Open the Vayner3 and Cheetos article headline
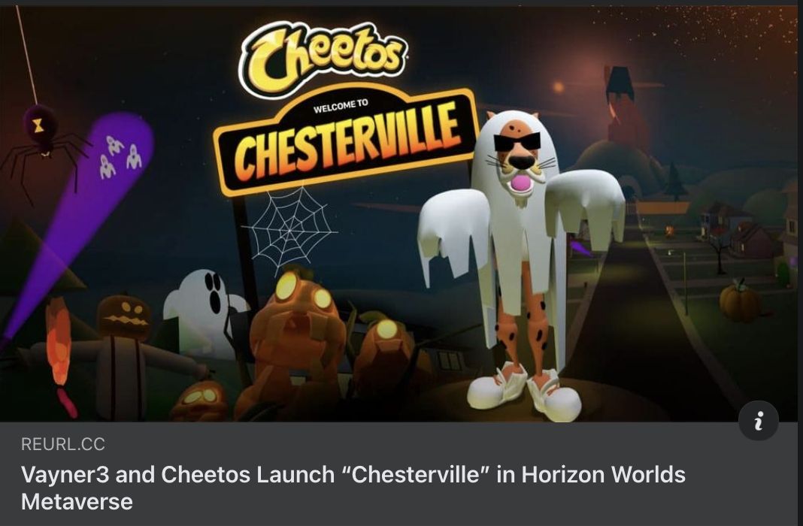 (x=353, y=488)
